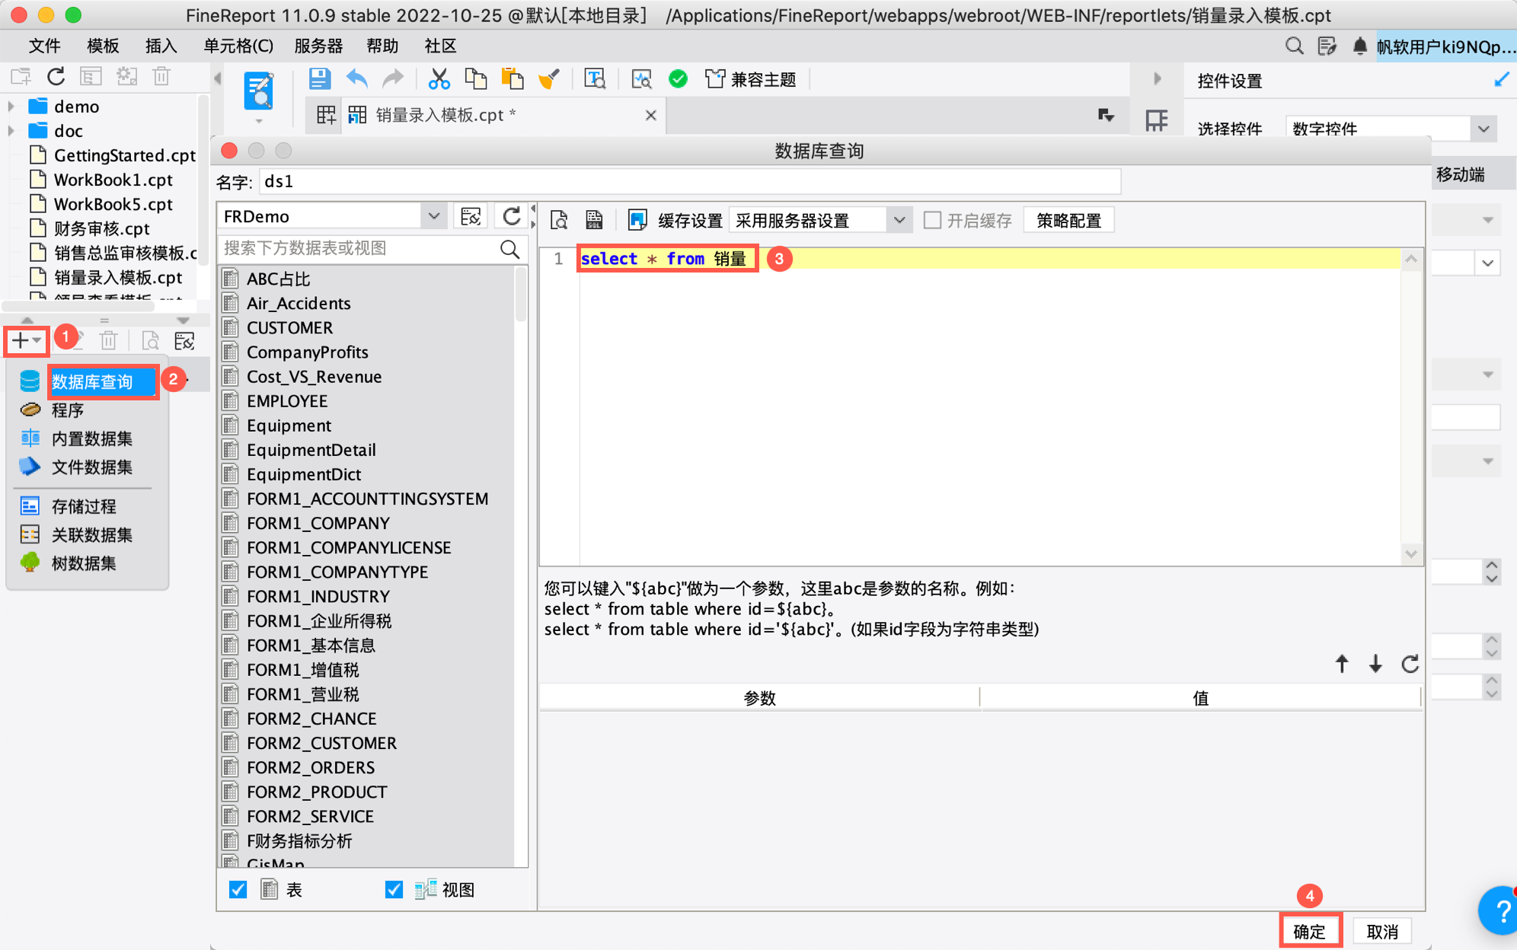Expand the demo folder

[11, 107]
